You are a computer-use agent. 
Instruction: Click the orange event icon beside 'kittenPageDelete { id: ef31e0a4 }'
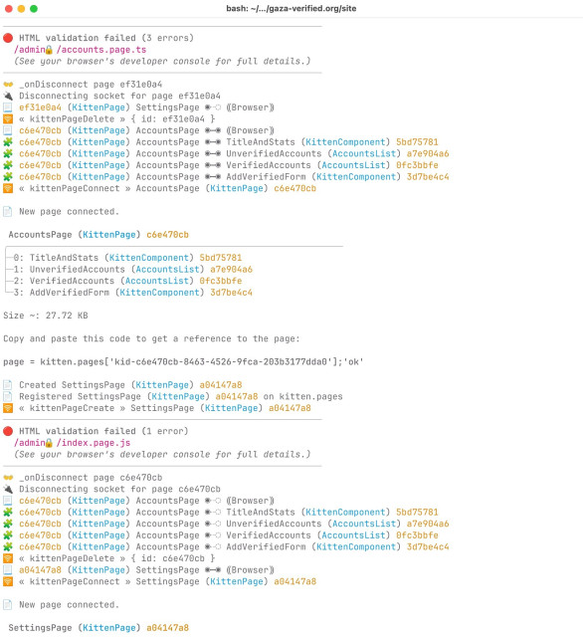point(8,119)
